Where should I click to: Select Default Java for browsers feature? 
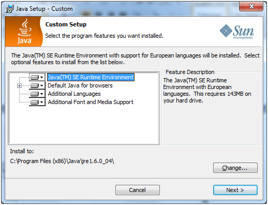(x=80, y=85)
